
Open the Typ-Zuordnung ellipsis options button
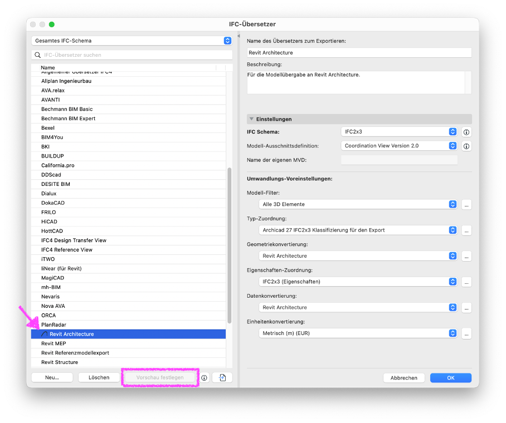click(x=466, y=230)
